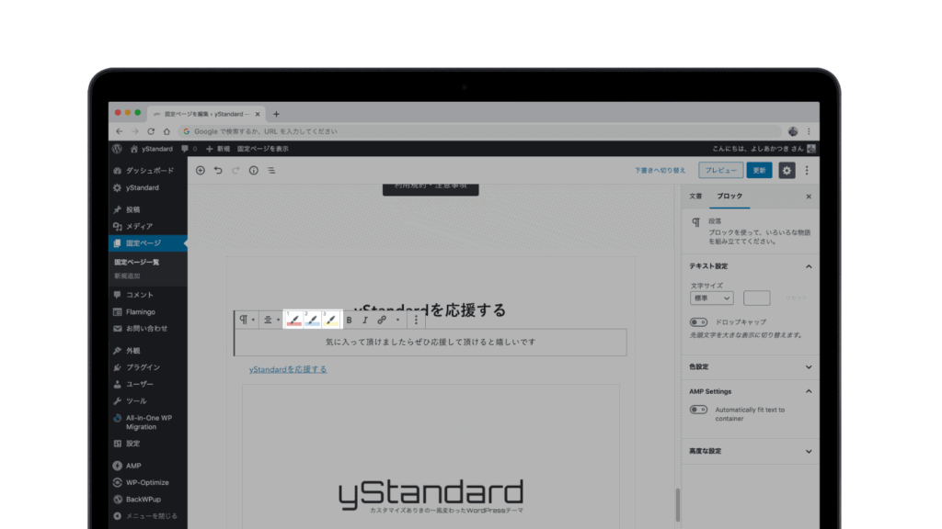Apply yellow marker highlight 3
Viewport: 942px width, 529px height.
click(330, 320)
